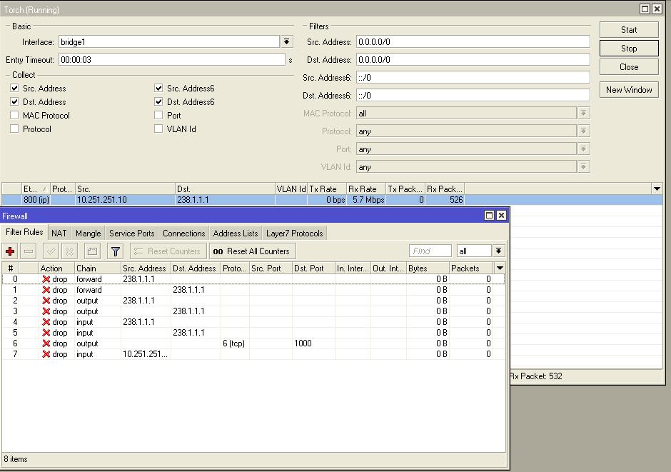Switch to Mangle tab
The width and height of the screenshot is (671, 472).
click(88, 234)
